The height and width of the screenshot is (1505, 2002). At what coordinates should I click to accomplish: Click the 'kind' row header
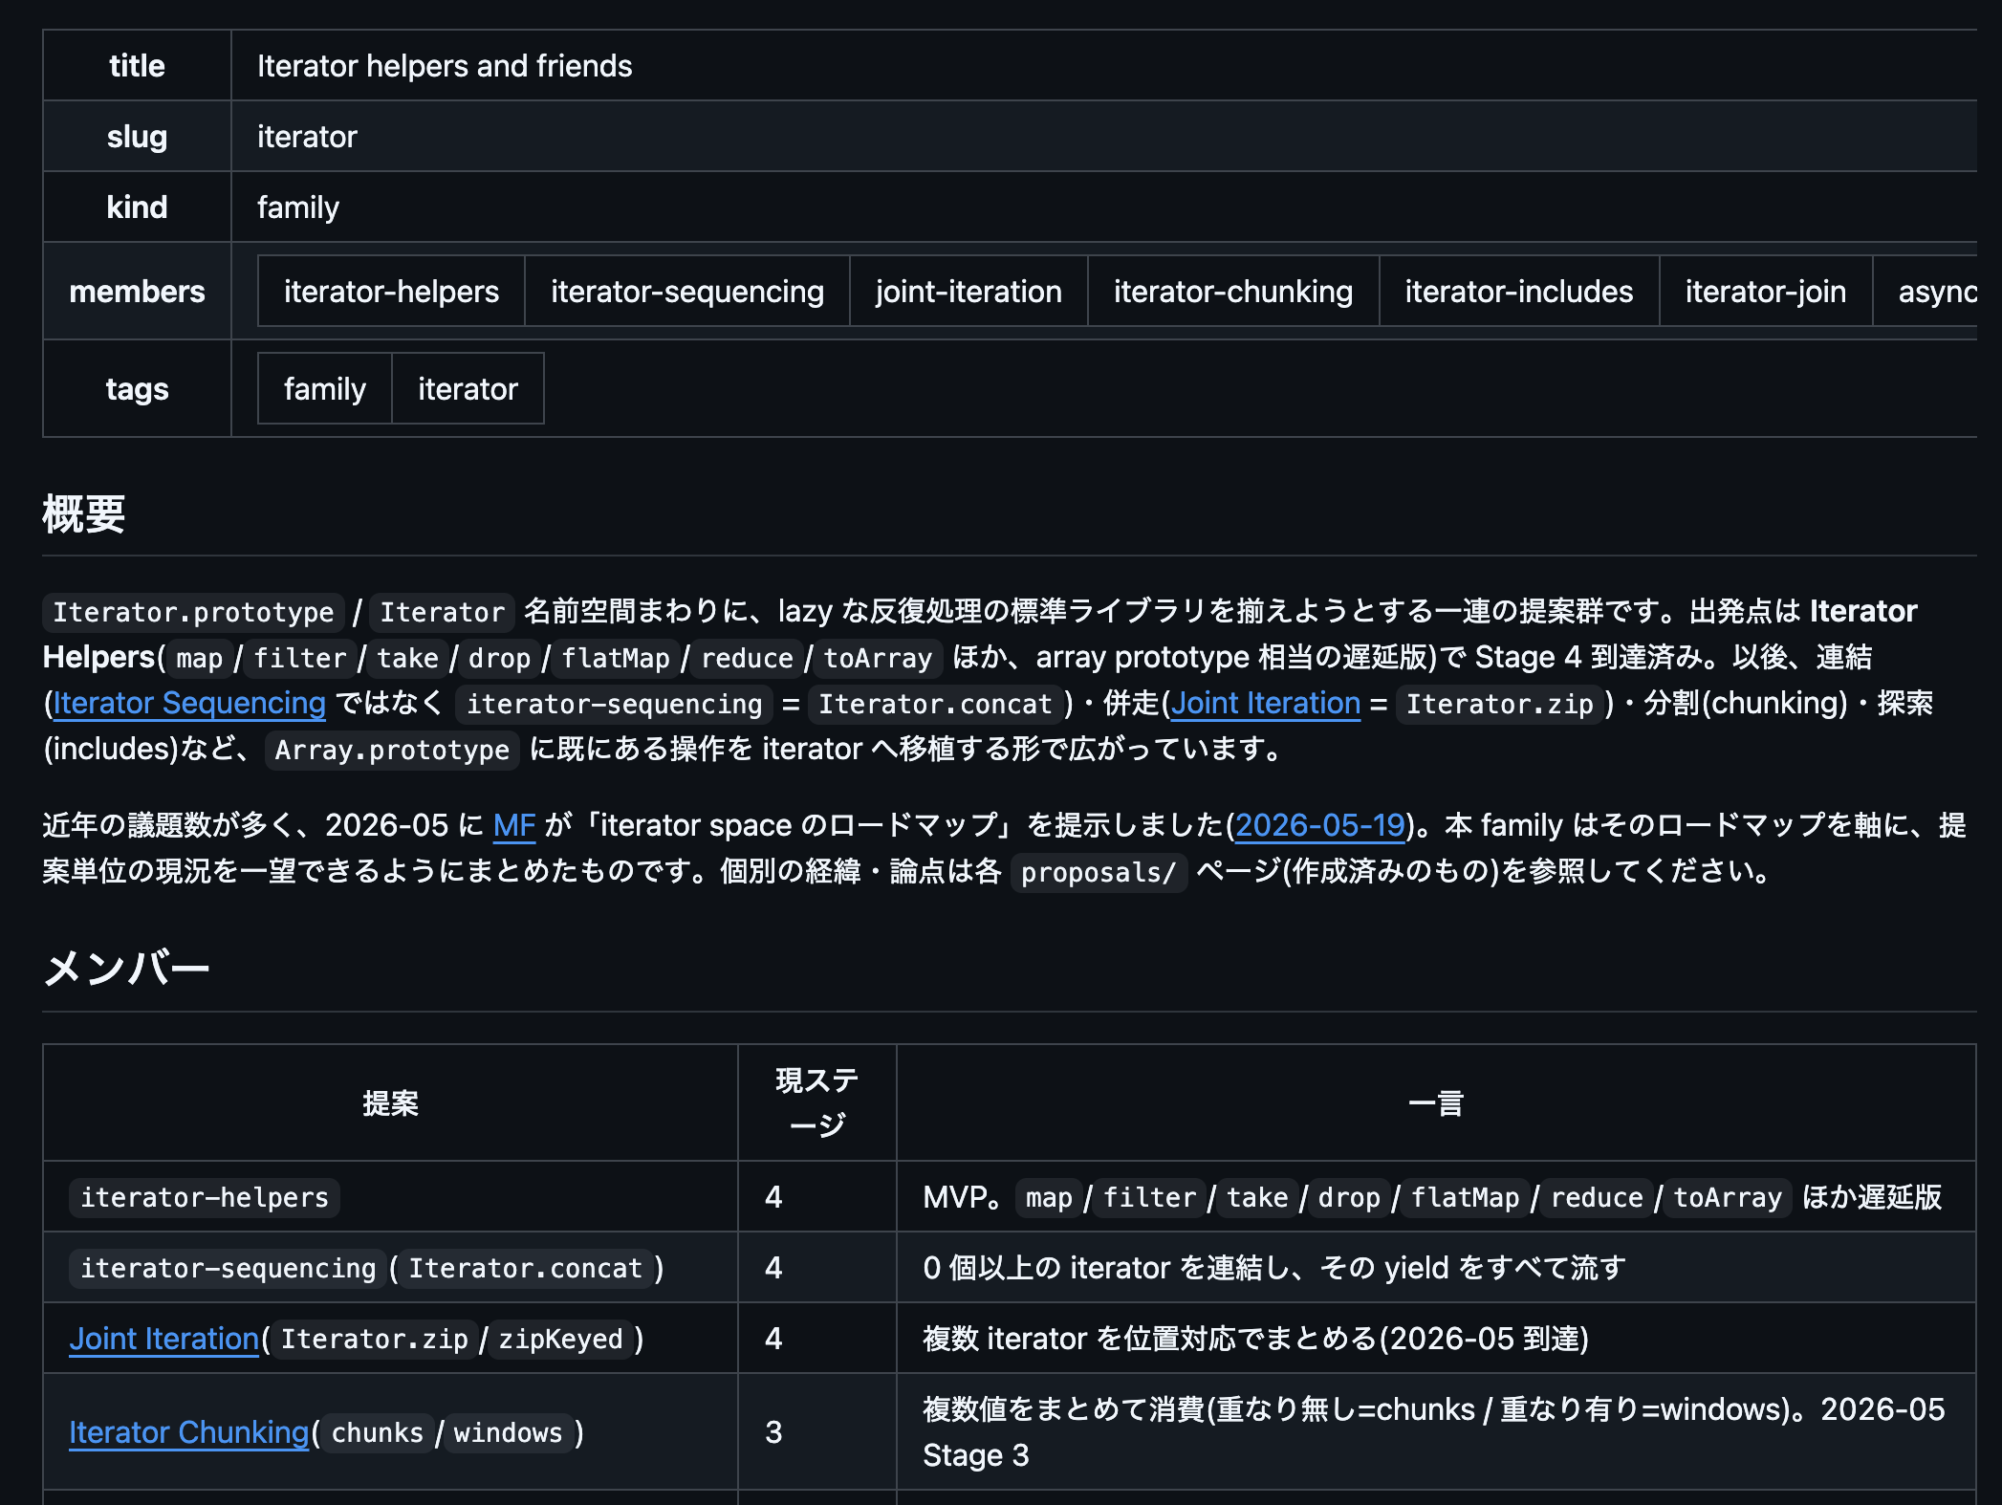137,207
